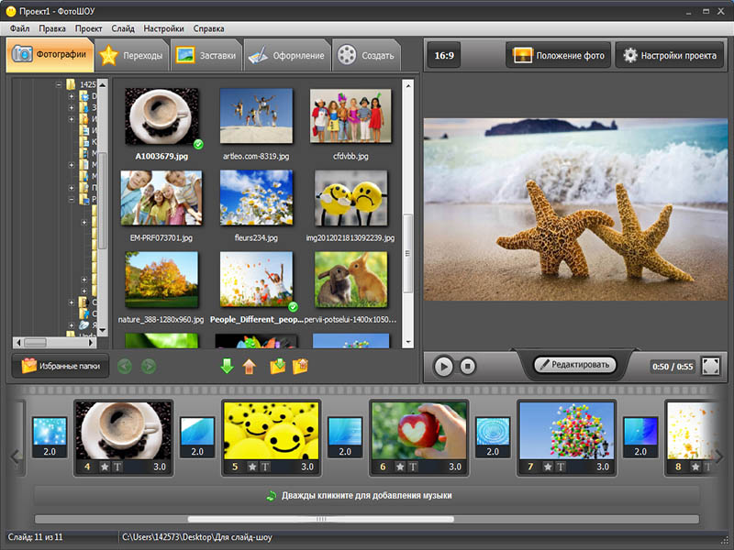The height and width of the screenshot is (550, 734).
Task: Switch to the Переходы tab
Action: 133,56
